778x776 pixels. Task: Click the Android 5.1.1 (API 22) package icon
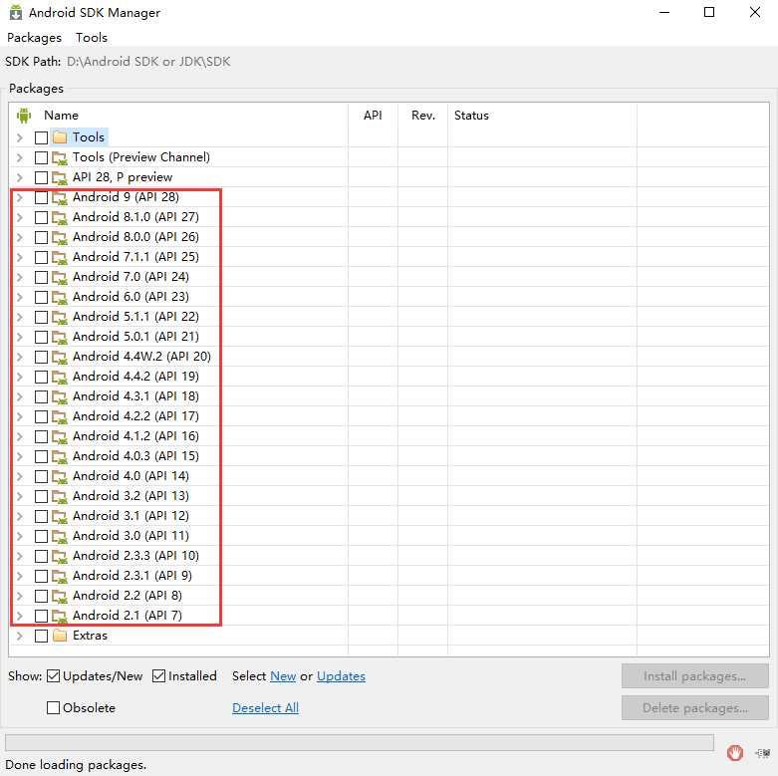(x=60, y=317)
